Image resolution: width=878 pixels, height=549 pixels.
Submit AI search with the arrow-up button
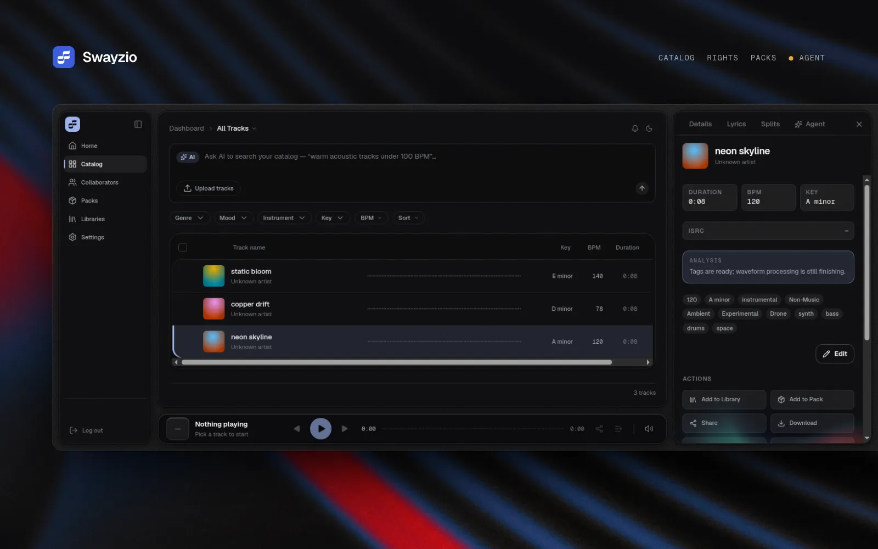tap(642, 188)
